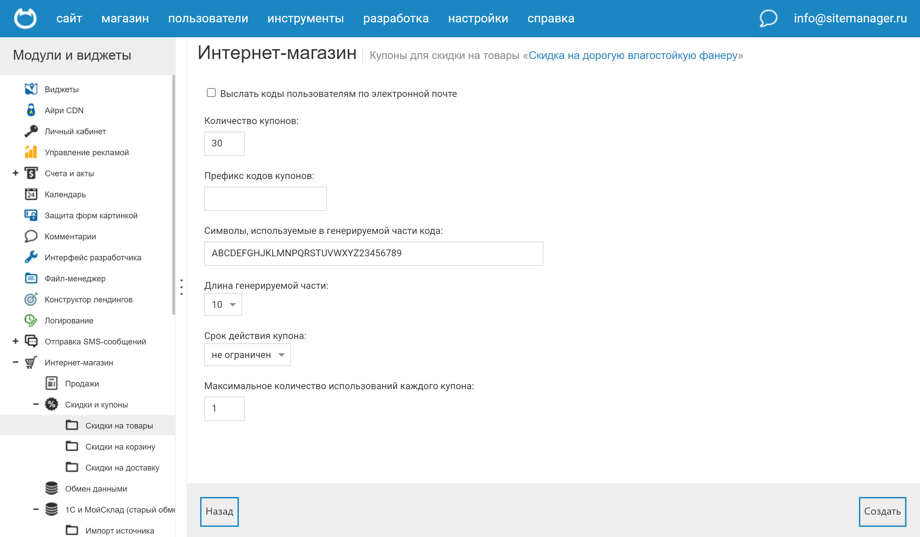The image size is (920, 537).
Task: Enable sending codes to users by email
Action: click(x=211, y=93)
